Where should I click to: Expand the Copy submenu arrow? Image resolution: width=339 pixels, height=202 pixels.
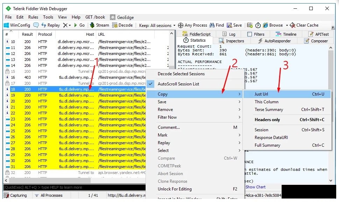click(x=239, y=94)
